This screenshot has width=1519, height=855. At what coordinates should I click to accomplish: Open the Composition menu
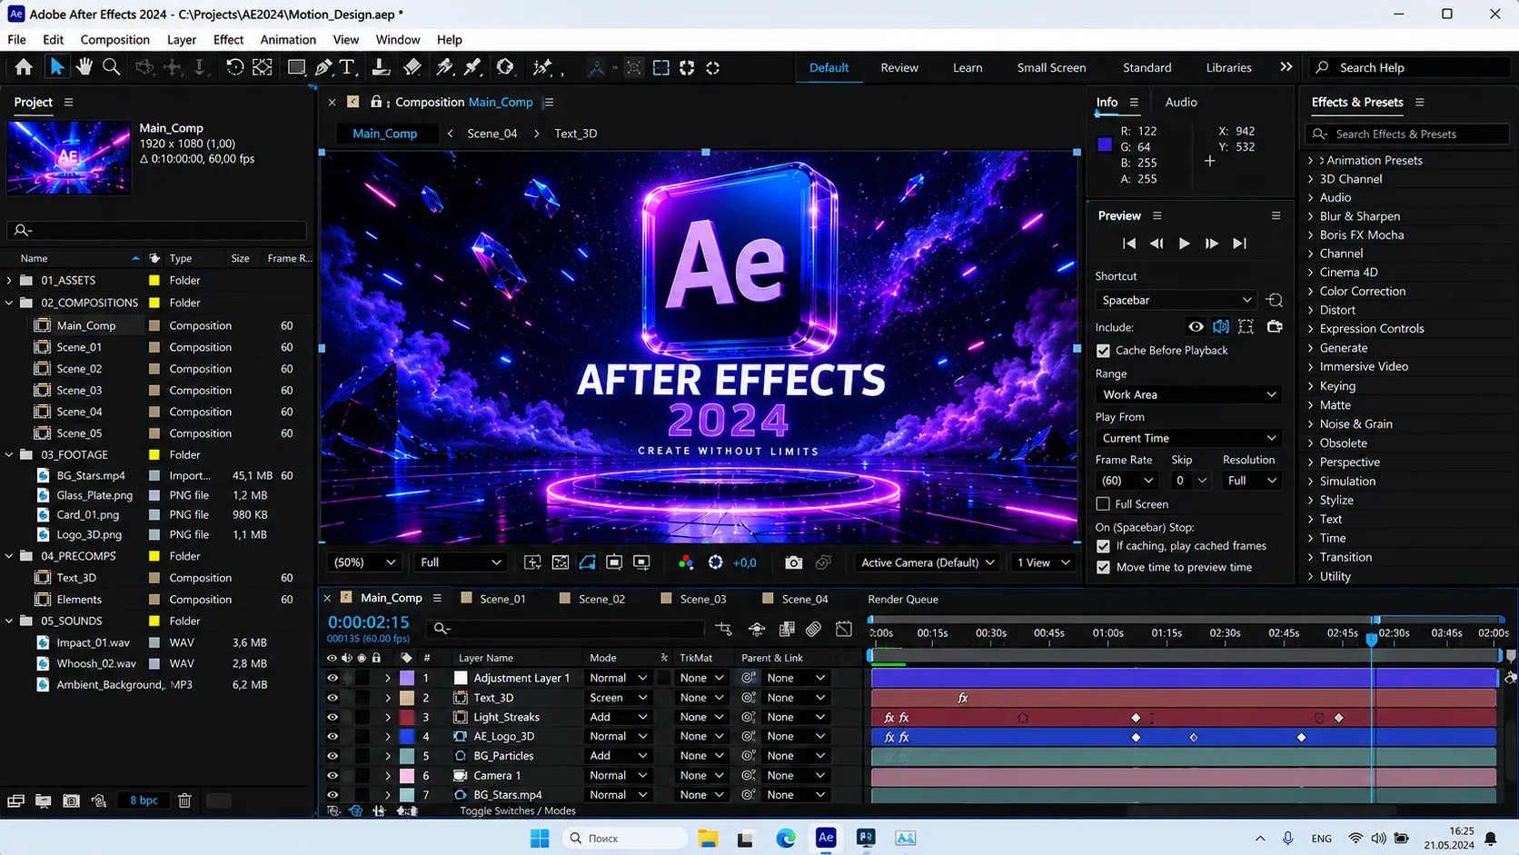point(114,40)
